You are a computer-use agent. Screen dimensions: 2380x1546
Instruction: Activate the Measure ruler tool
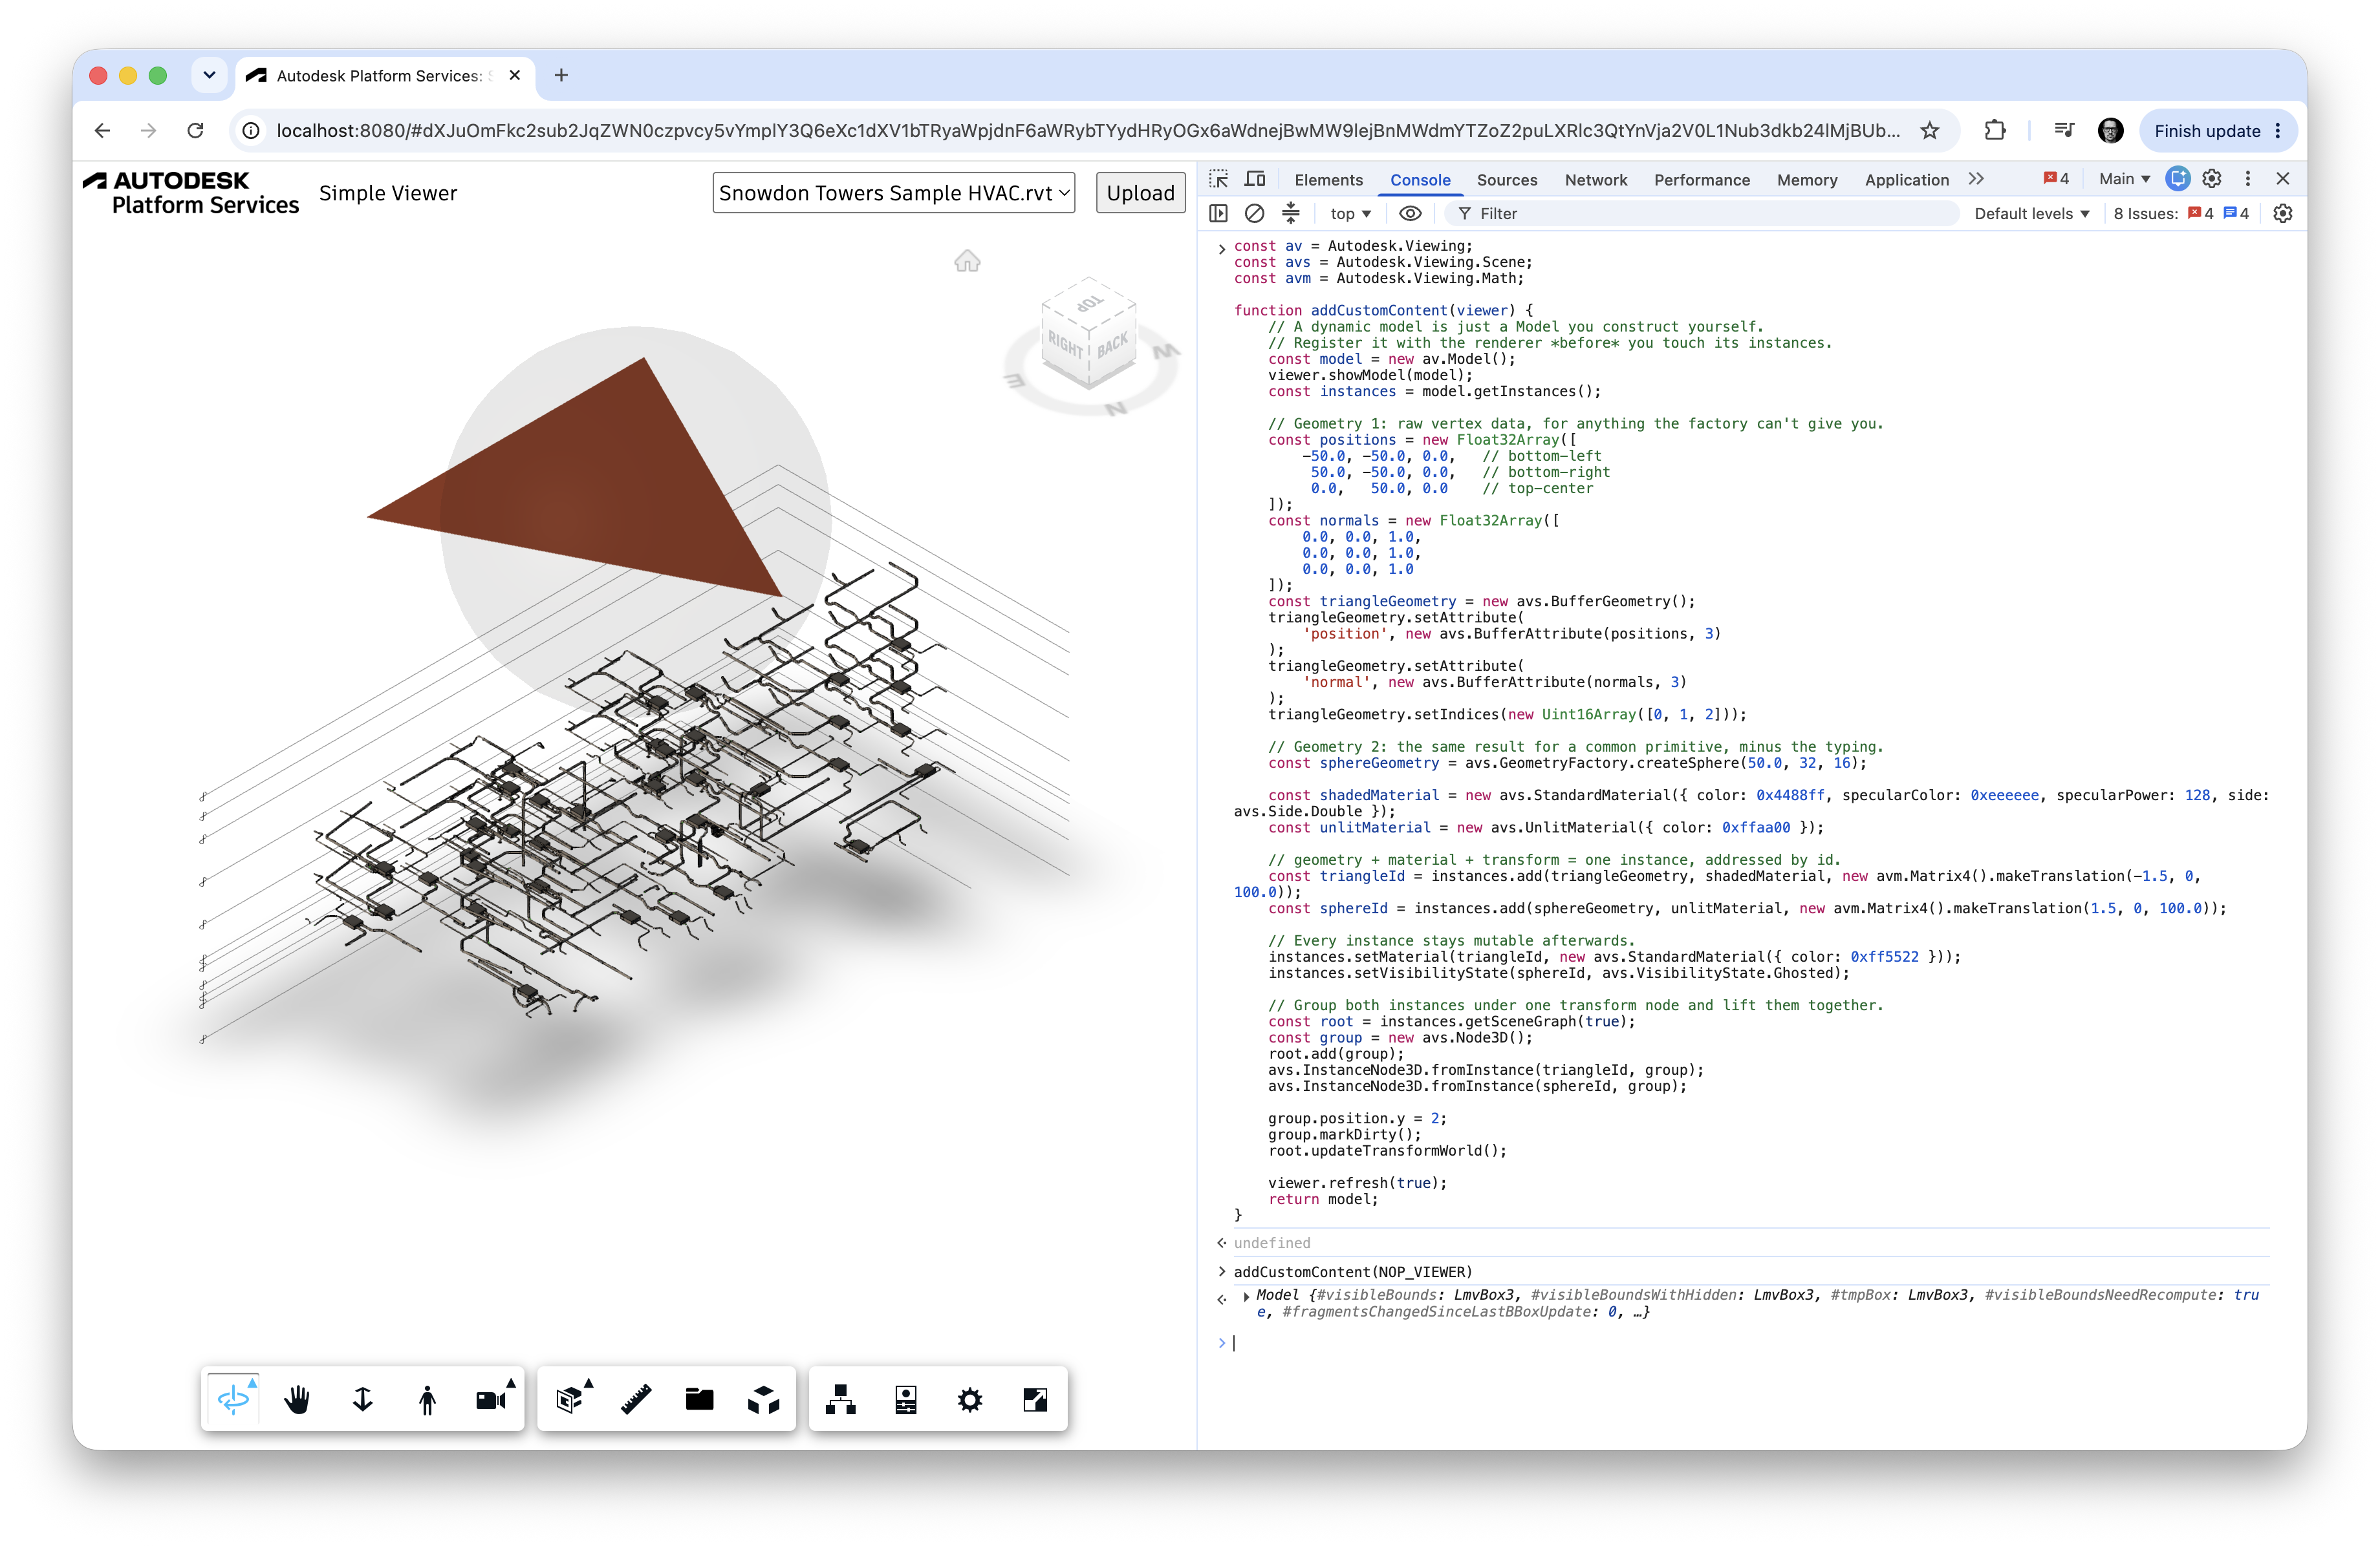pyautogui.click(x=636, y=1399)
